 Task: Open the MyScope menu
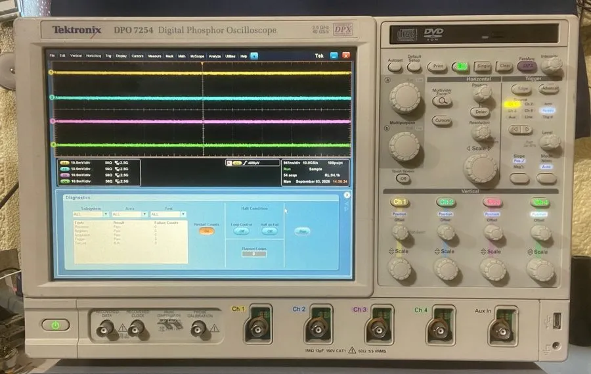[x=197, y=57]
